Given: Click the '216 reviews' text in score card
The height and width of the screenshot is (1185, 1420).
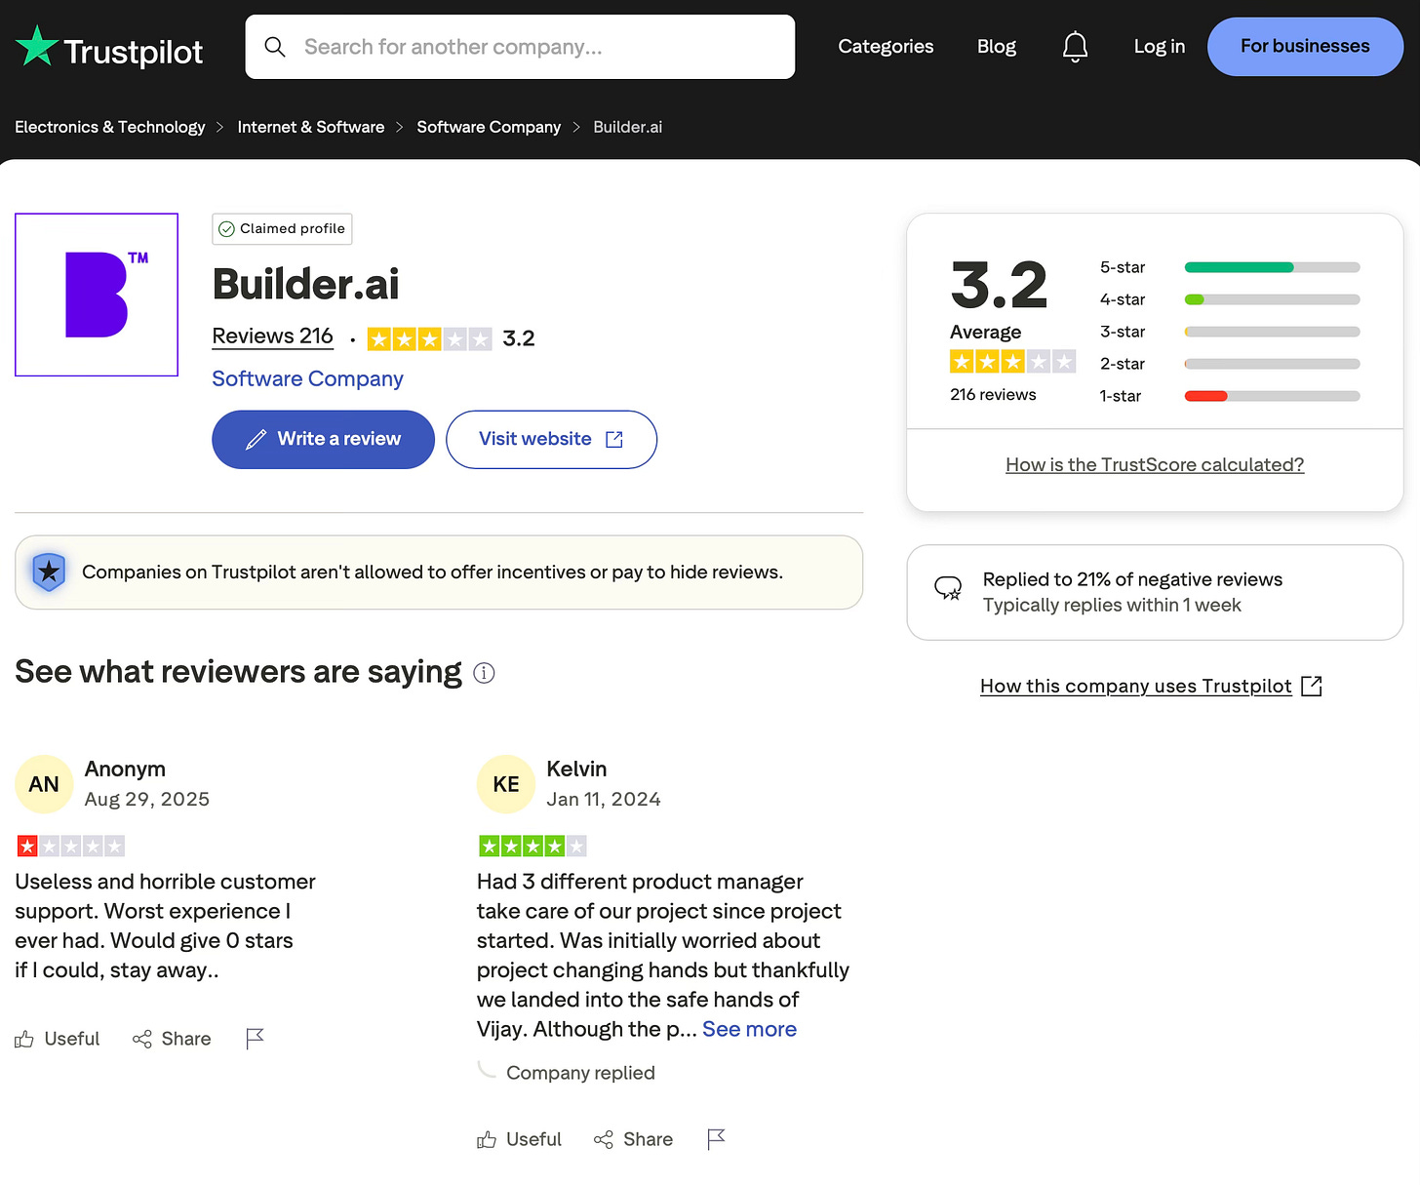Looking at the screenshot, I should (993, 395).
